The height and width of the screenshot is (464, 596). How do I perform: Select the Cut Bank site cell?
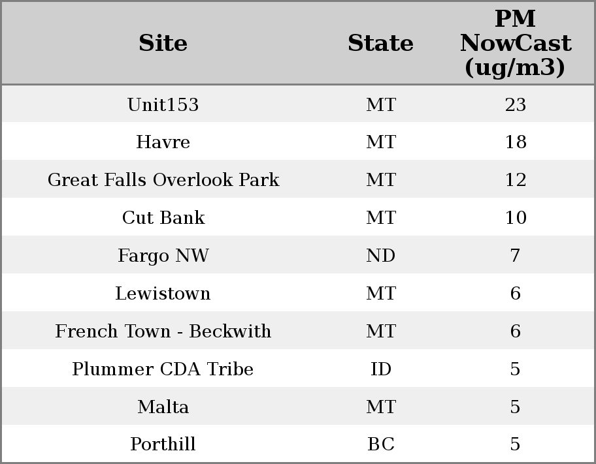(163, 218)
